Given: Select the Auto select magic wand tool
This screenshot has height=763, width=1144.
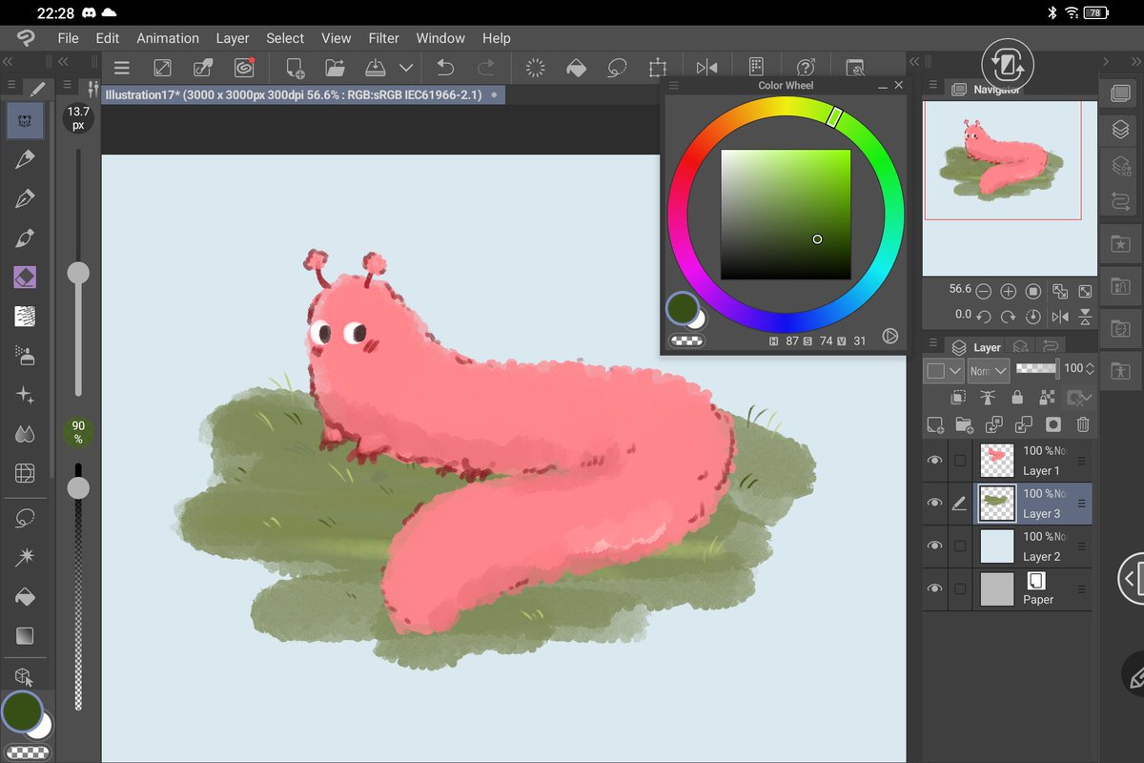Looking at the screenshot, I should 26,557.
